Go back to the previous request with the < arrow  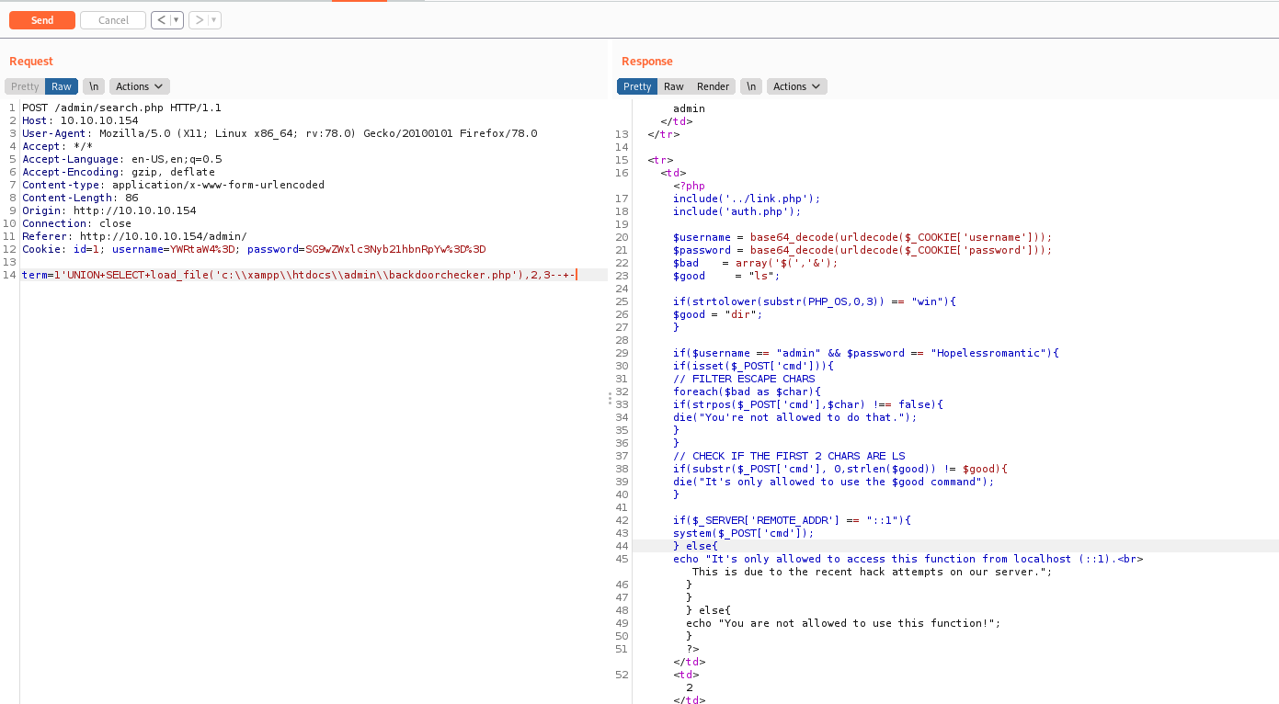[x=161, y=20]
